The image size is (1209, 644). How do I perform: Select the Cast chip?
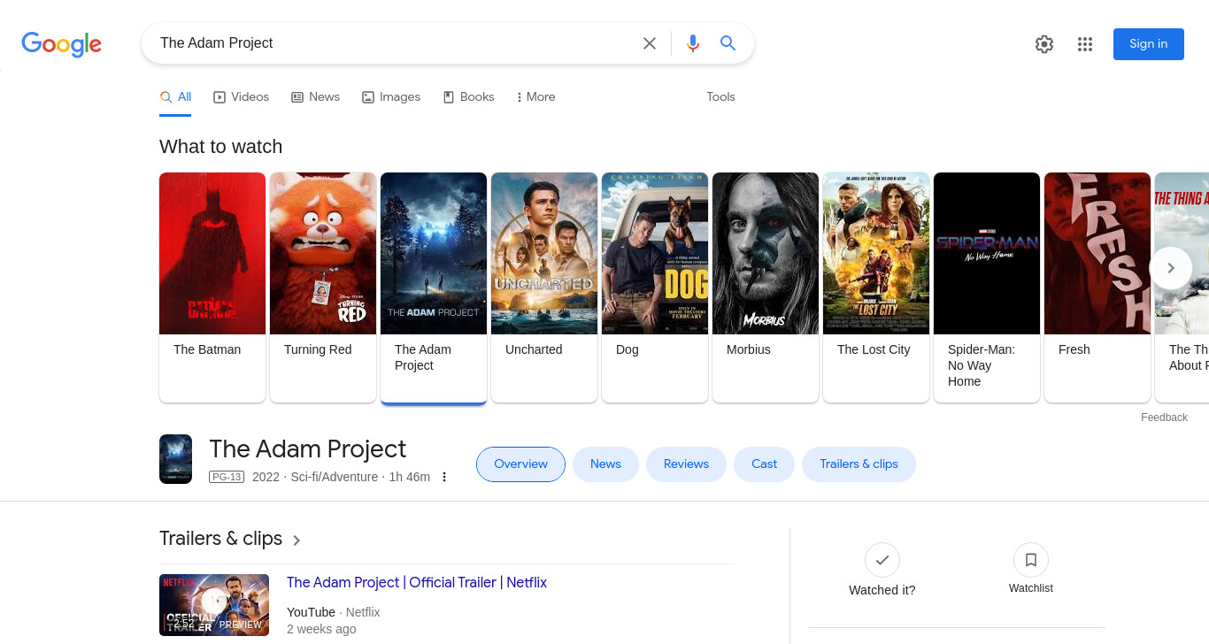(x=764, y=464)
